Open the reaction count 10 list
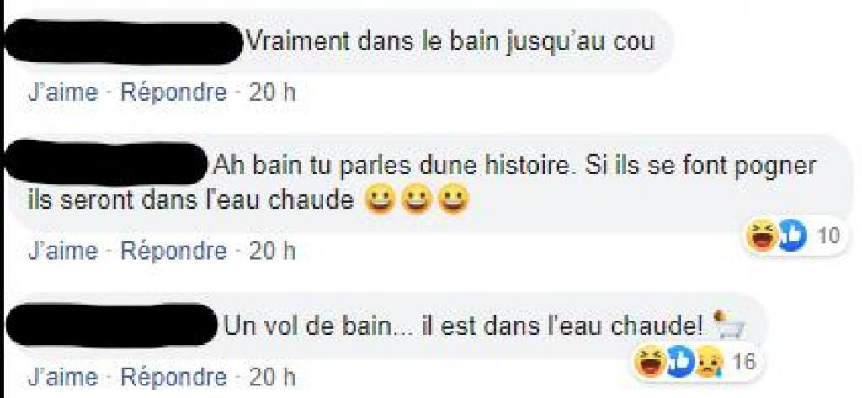Viewport: 862px width, 398px height. 828,236
